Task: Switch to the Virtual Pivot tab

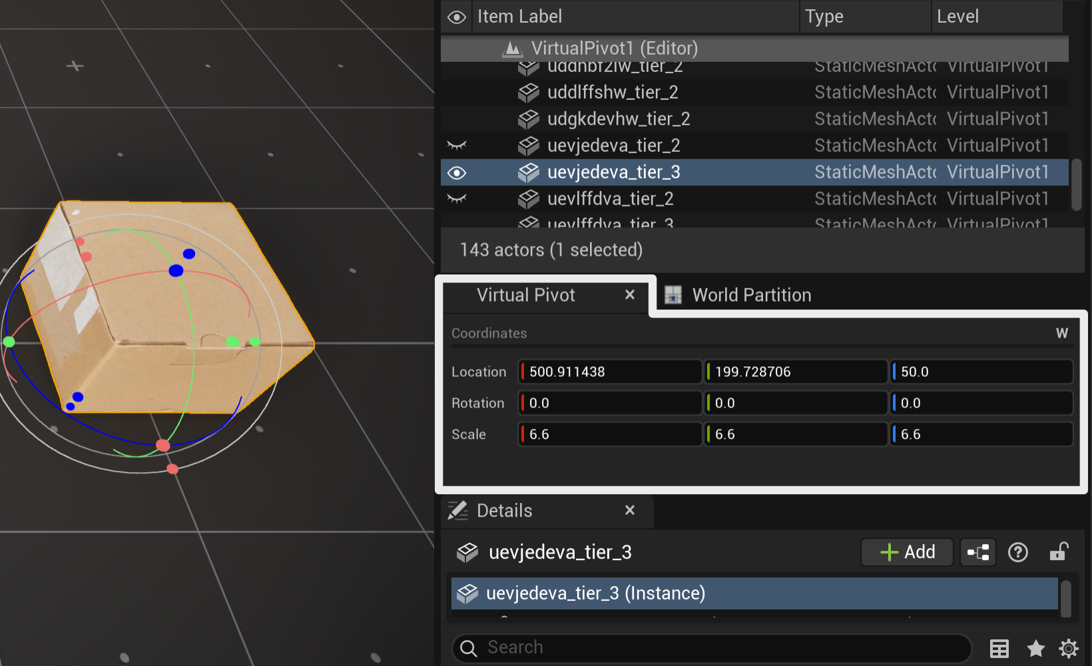Action: 526,295
